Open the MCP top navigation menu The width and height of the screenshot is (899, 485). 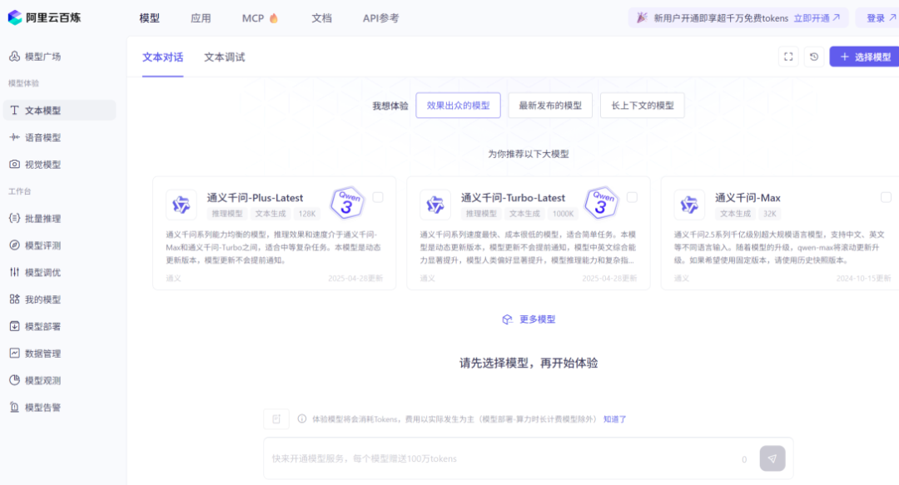(260, 18)
